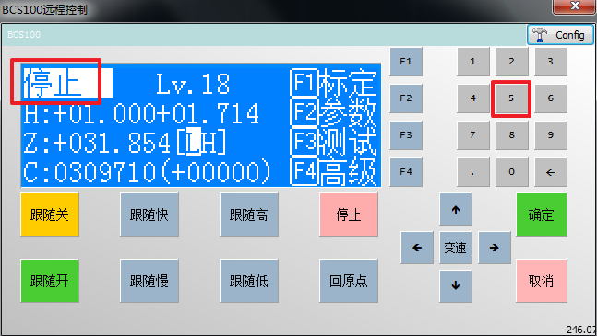The image size is (597, 336).
Task: Click the F3 test key
Action: click(406, 135)
